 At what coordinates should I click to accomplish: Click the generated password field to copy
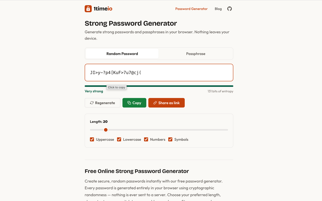(x=159, y=73)
